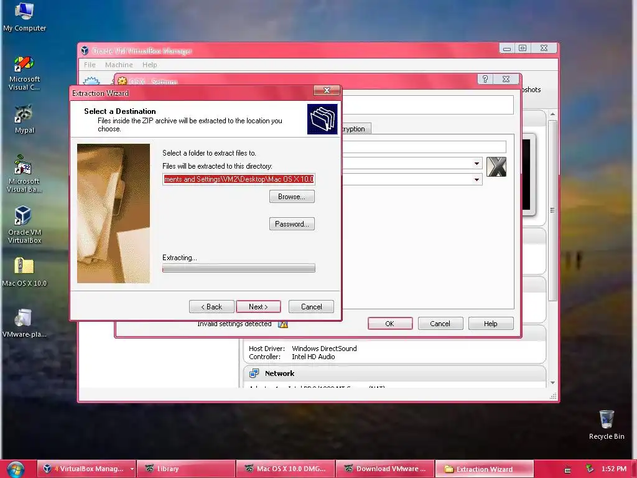
Task: Click OK in the Settings dialog
Action: click(390, 324)
